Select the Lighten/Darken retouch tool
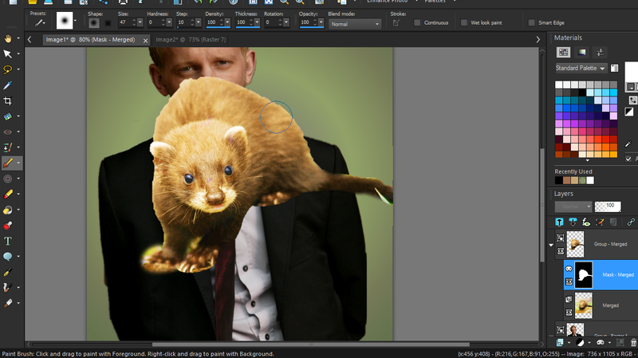Image resolution: width=638 pixels, height=358 pixels. pyautogui.click(x=8, y=179)
